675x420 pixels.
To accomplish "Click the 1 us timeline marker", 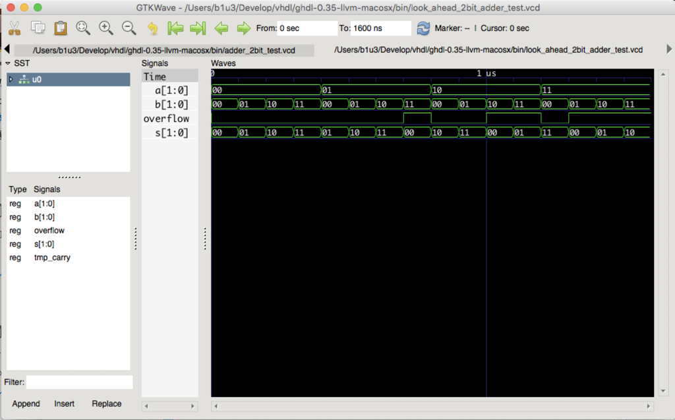I will coord(486,73).
